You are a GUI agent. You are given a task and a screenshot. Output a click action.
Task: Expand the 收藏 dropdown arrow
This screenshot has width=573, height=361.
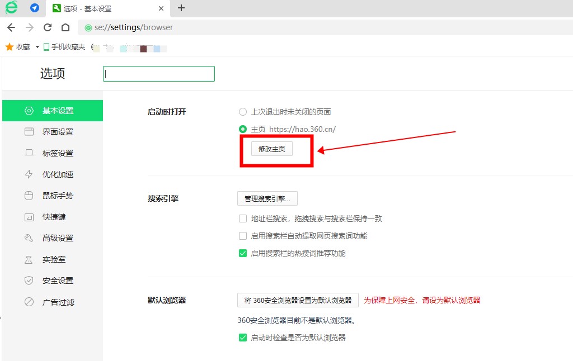click(37, 47)
